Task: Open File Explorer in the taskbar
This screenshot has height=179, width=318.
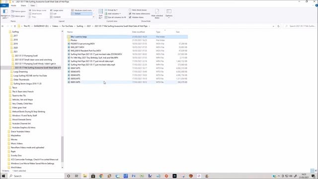Action: [85, 176]
